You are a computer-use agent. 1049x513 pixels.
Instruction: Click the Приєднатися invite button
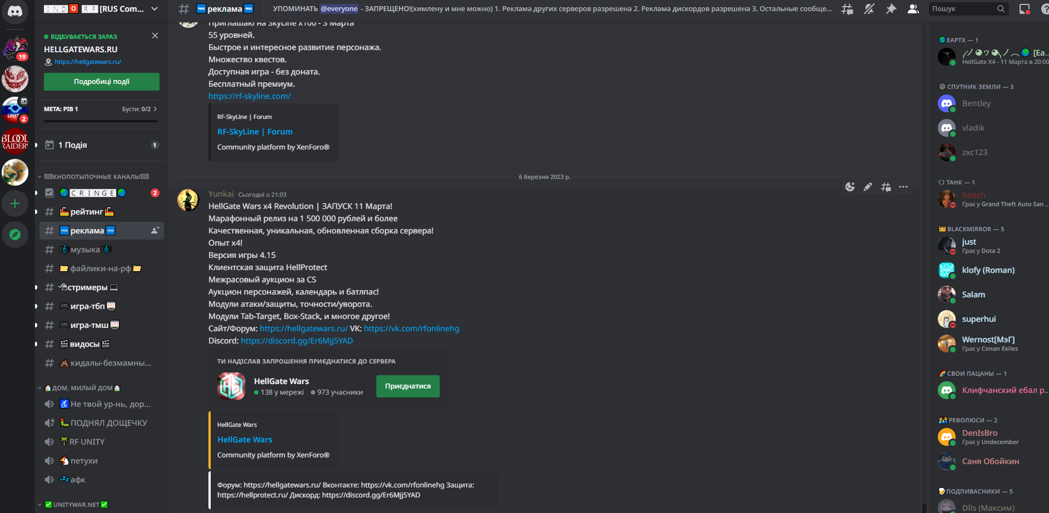point(408,386)
